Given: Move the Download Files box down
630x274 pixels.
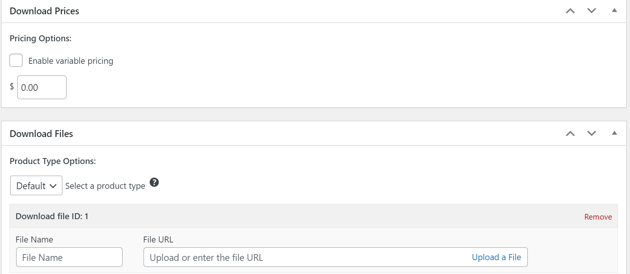Looking at the screenshot, I should click(591, 133).
